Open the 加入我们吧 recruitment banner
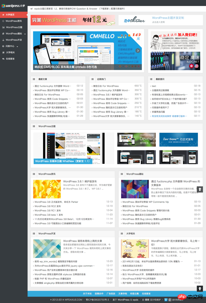This screenshot has height=303, width=206. tap(175, 40)
